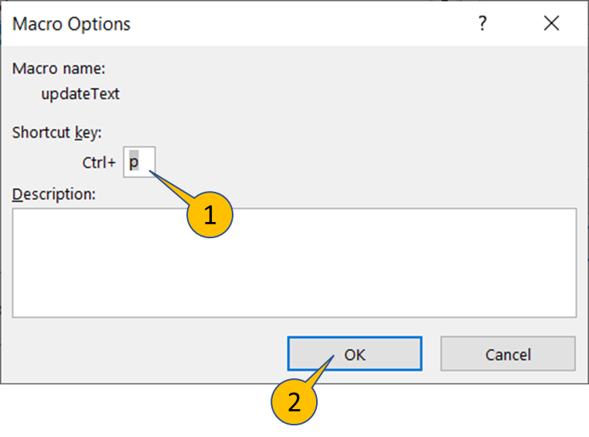Cancel the macro options changes
589x437 pixels.
[508, 354]
